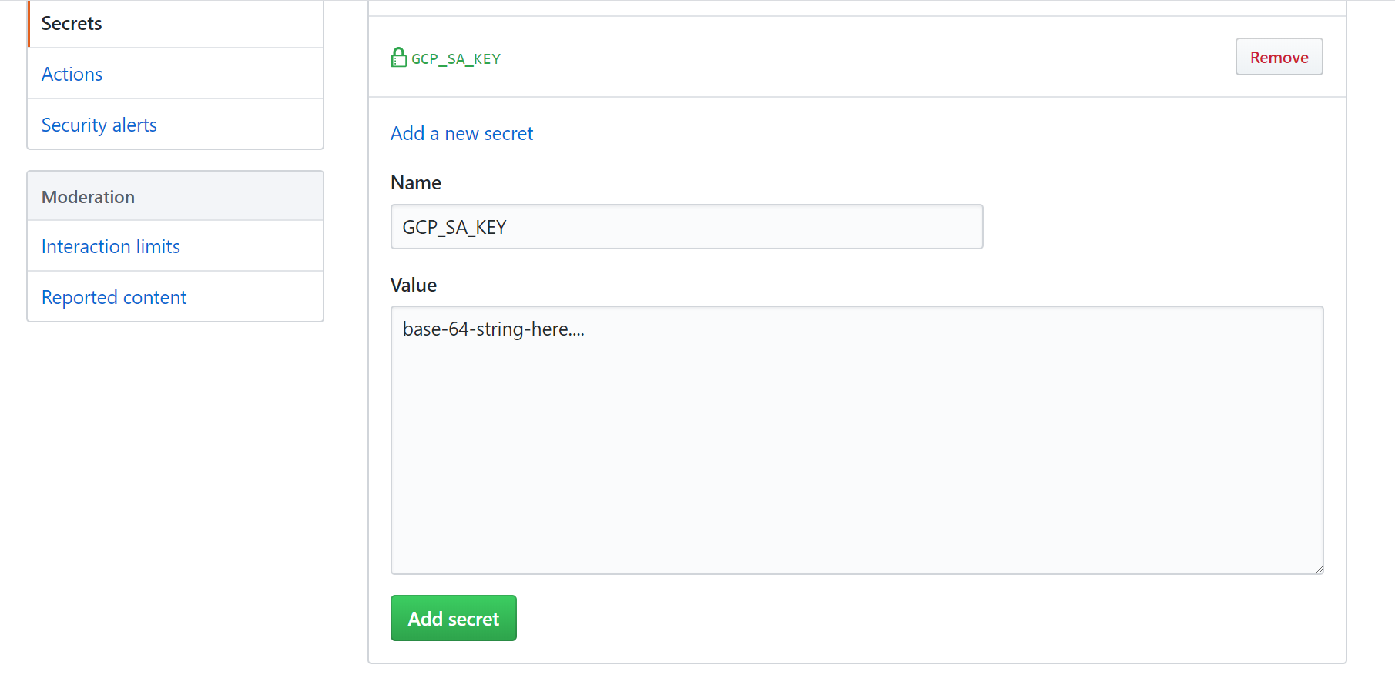
Task: Open Interaction limits under Moderation
Action: [x=110, y=246]
